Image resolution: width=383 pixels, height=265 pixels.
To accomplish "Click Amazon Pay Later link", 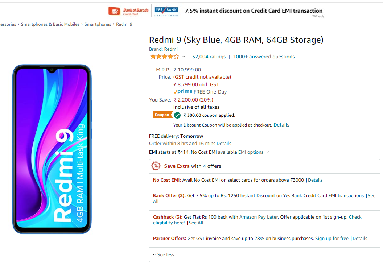I will pyautogui.click(x=259, y=217).
